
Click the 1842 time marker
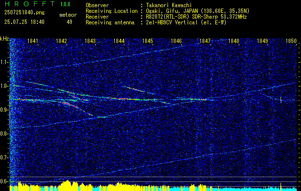61,41
